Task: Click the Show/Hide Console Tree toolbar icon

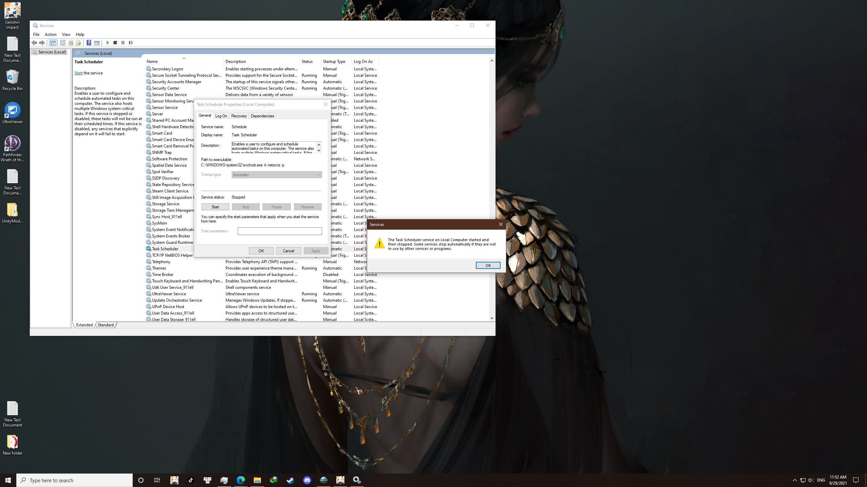Action: point(53,43)
